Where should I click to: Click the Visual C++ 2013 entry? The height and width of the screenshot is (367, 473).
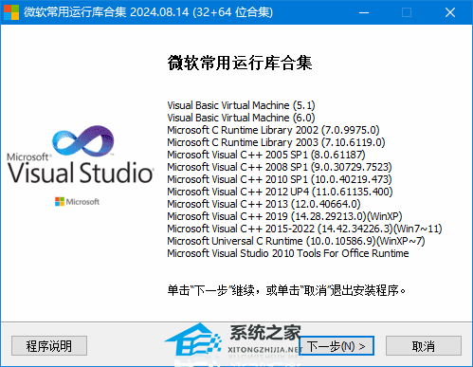[x=264, y=204]
